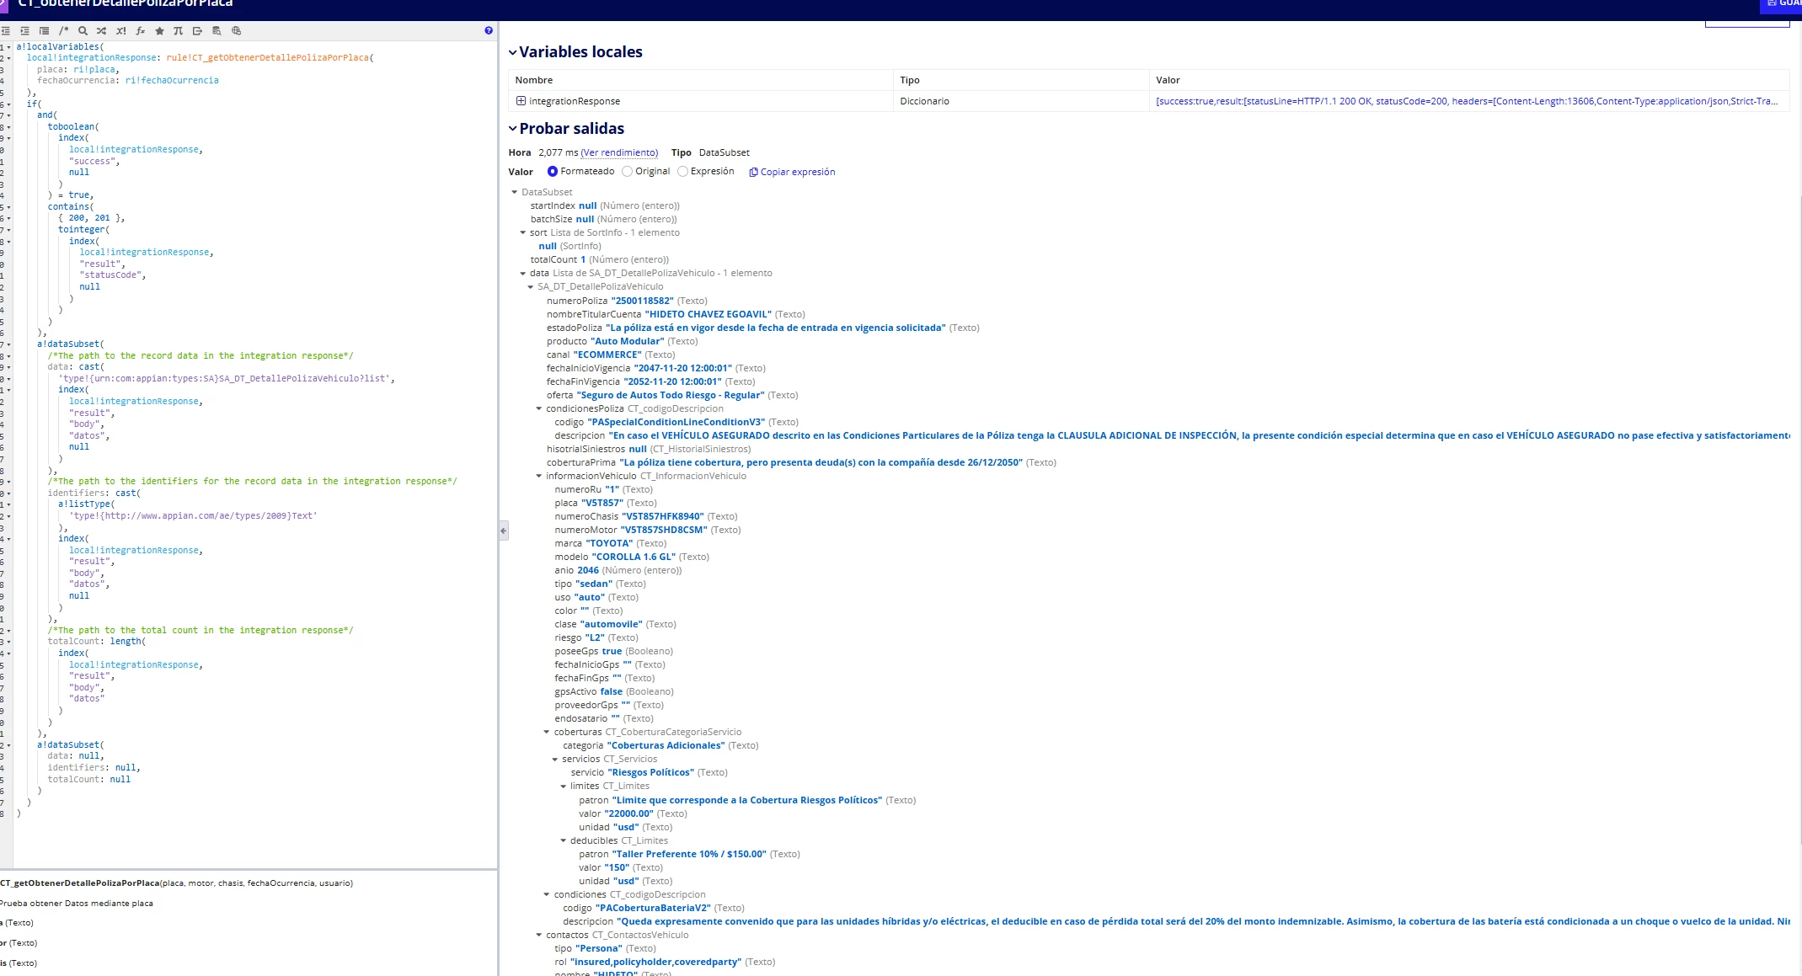The height and width of the screenshot is (976, 1802).
Task: Collapse the informacionVehiculo node
Action: 539,476
